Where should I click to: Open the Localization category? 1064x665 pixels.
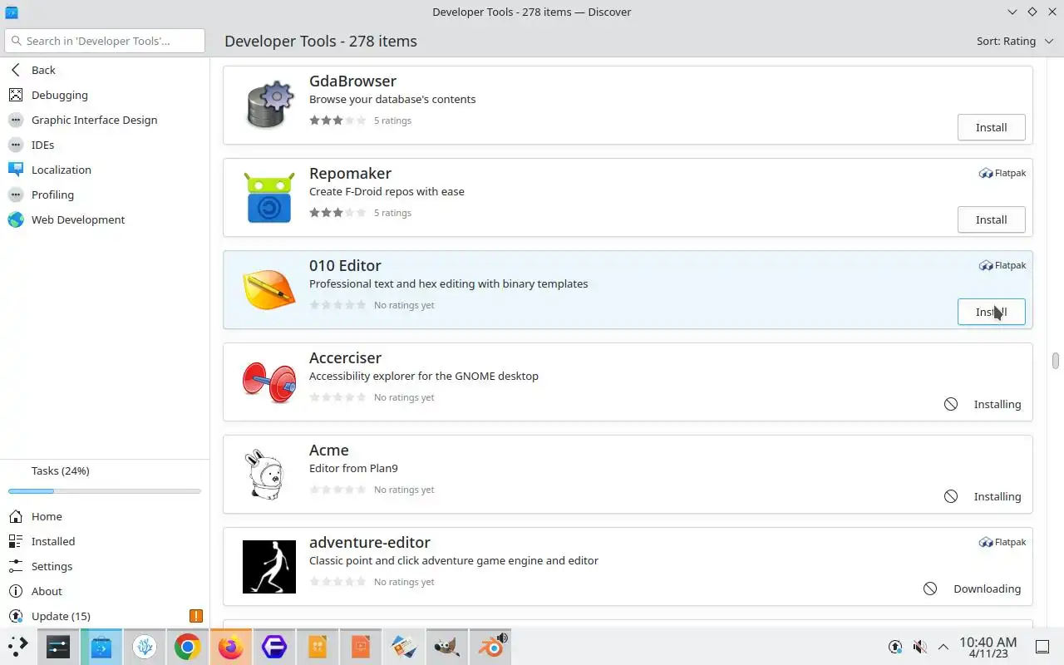click(x=105, y=170)
